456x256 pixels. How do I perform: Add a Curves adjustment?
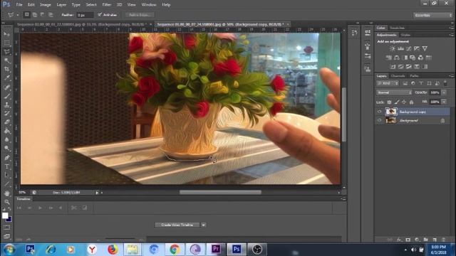408,48
